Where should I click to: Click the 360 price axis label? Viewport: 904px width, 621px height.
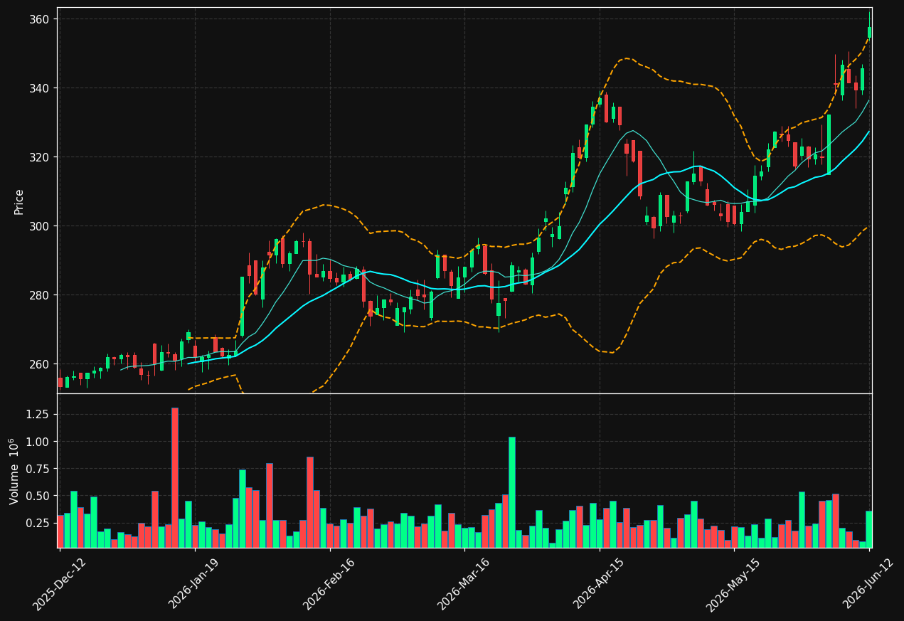click(39, 19)
